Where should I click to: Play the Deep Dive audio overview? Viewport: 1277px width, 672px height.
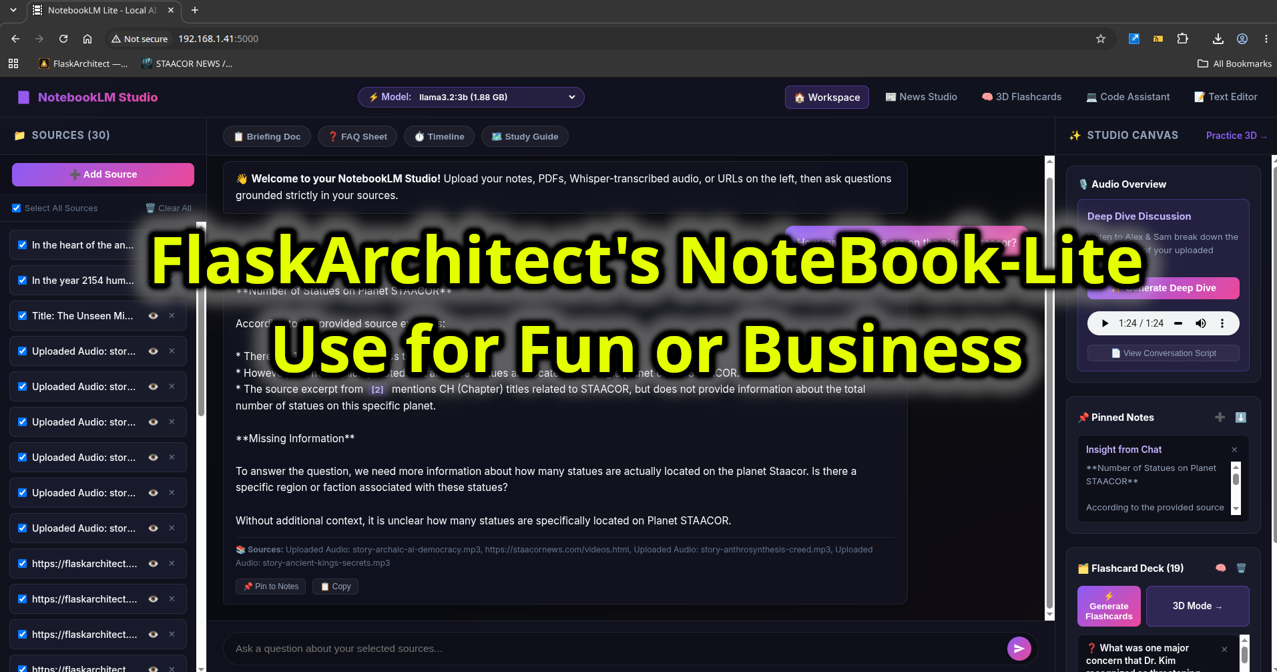1105,323
